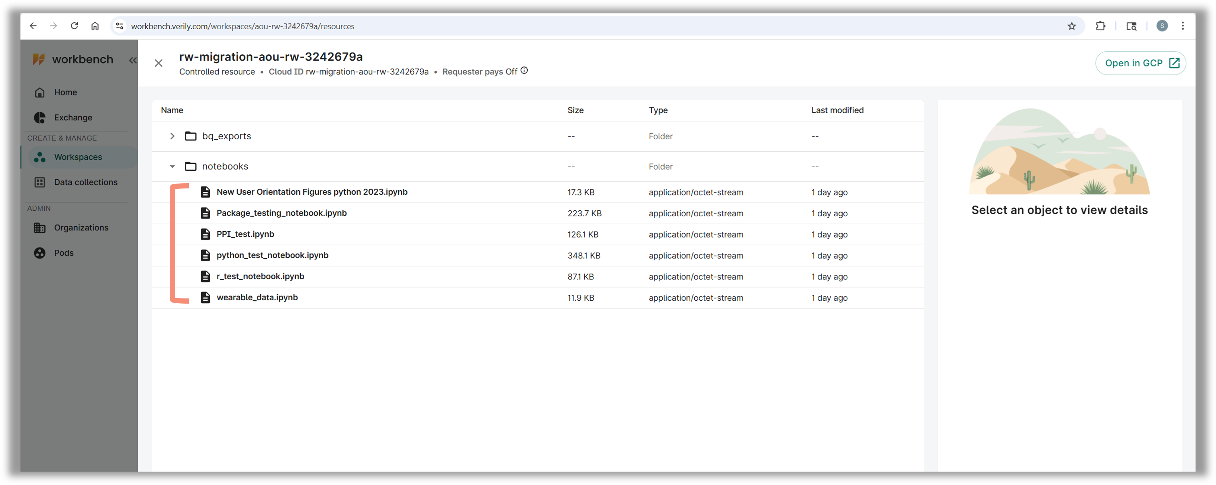Click size value 17.3 KB
This screenshot has width=1216, height=485.
(x=580, y=193)
